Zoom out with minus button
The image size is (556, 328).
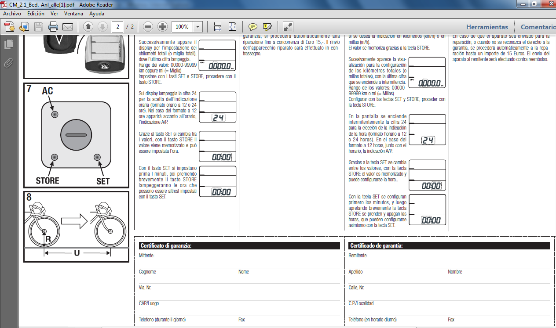point(148,27)
